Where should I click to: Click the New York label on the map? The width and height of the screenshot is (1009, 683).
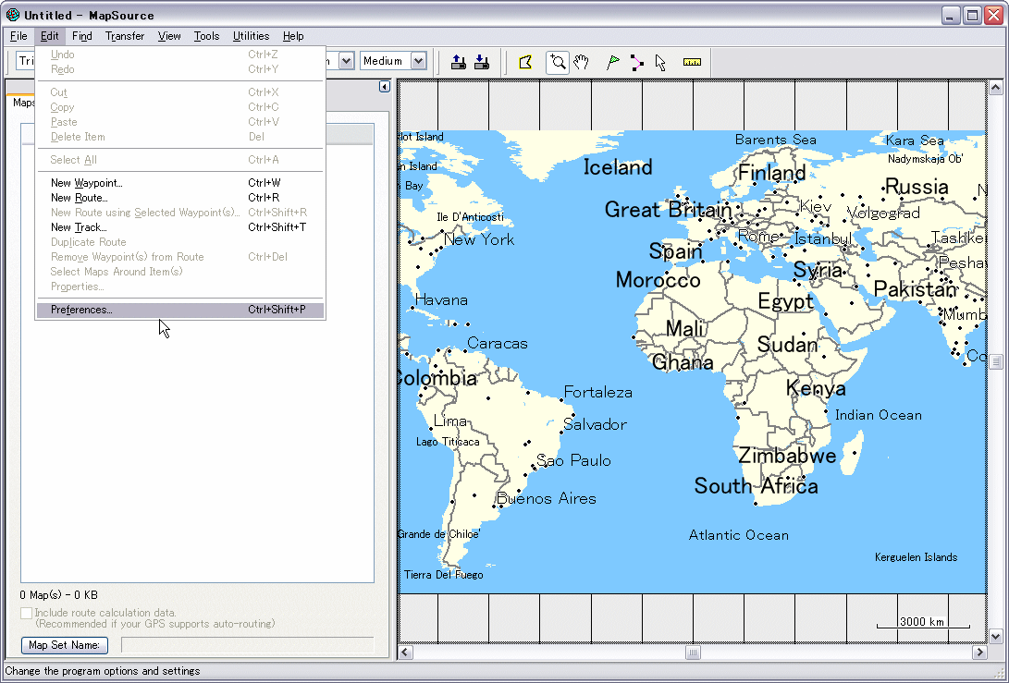pos(479,240)
